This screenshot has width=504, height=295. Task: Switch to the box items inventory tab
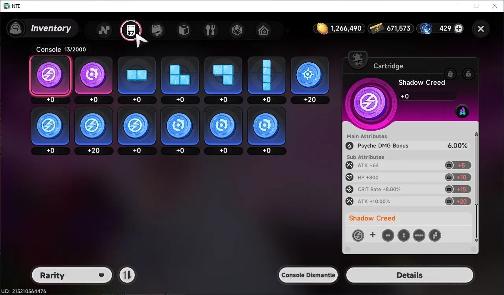click(184, 30)
